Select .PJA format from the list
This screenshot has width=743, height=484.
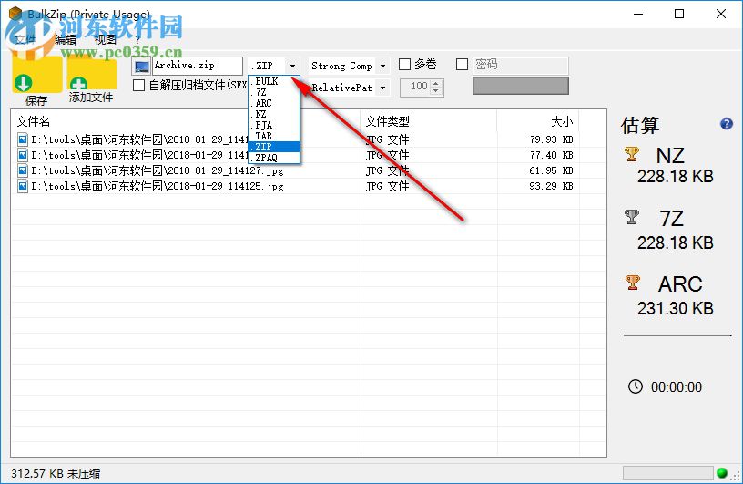(x=274, y=125)
